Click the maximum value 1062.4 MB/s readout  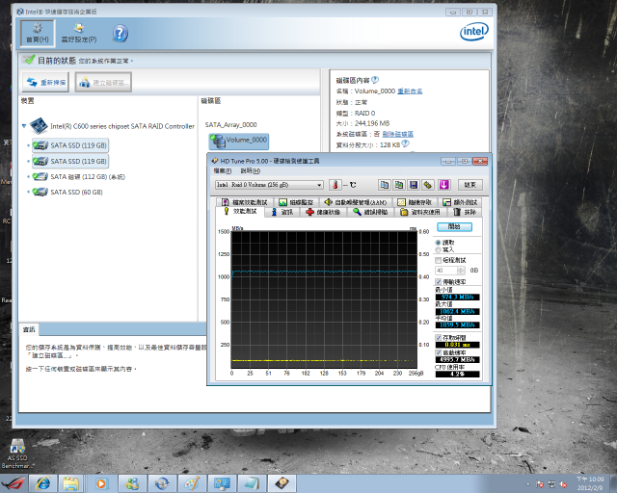point(457,311)
